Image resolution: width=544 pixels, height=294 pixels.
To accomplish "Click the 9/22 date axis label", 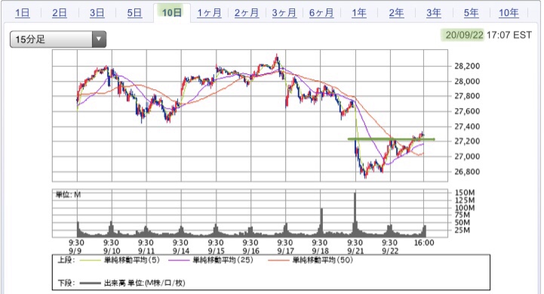I will (x=390, y=251).
